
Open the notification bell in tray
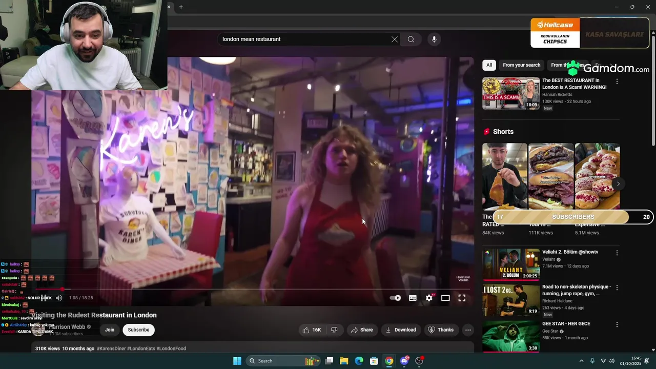point(647,361)
